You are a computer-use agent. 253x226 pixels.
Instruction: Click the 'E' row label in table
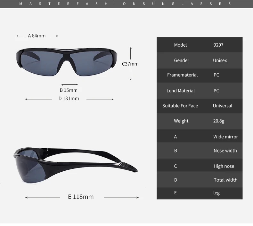click(175, 193)
